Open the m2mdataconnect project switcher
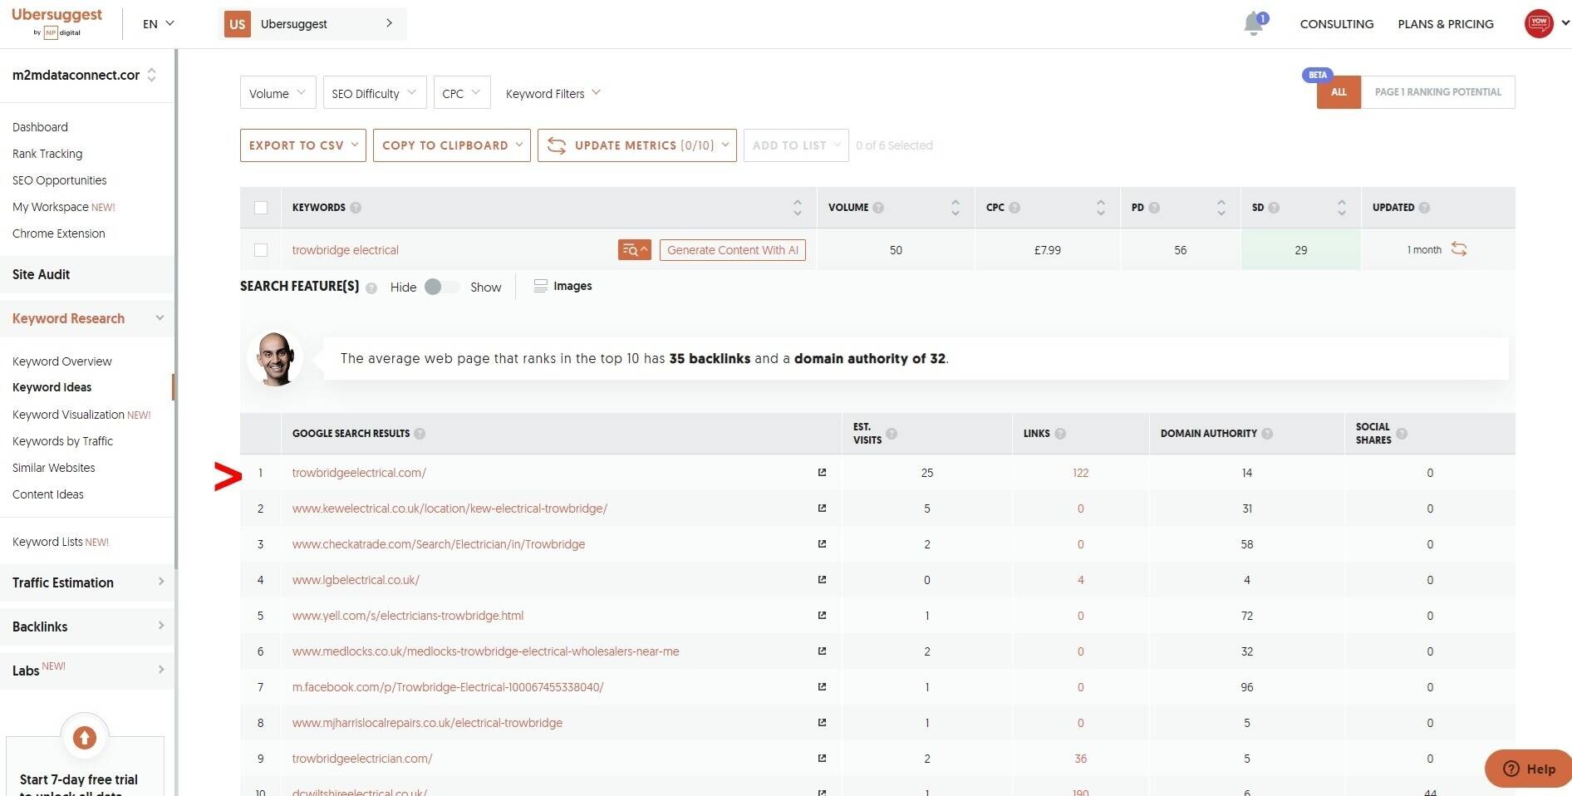Image resolution: width=1572 pixels, height=796 pixels. [84, 75]
